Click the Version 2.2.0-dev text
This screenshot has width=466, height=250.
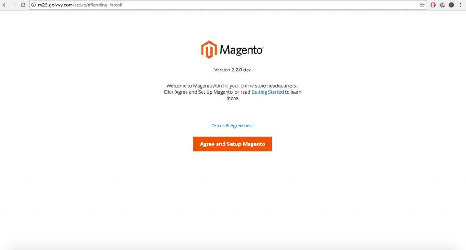pyautogui.click(x=233, y=70)
